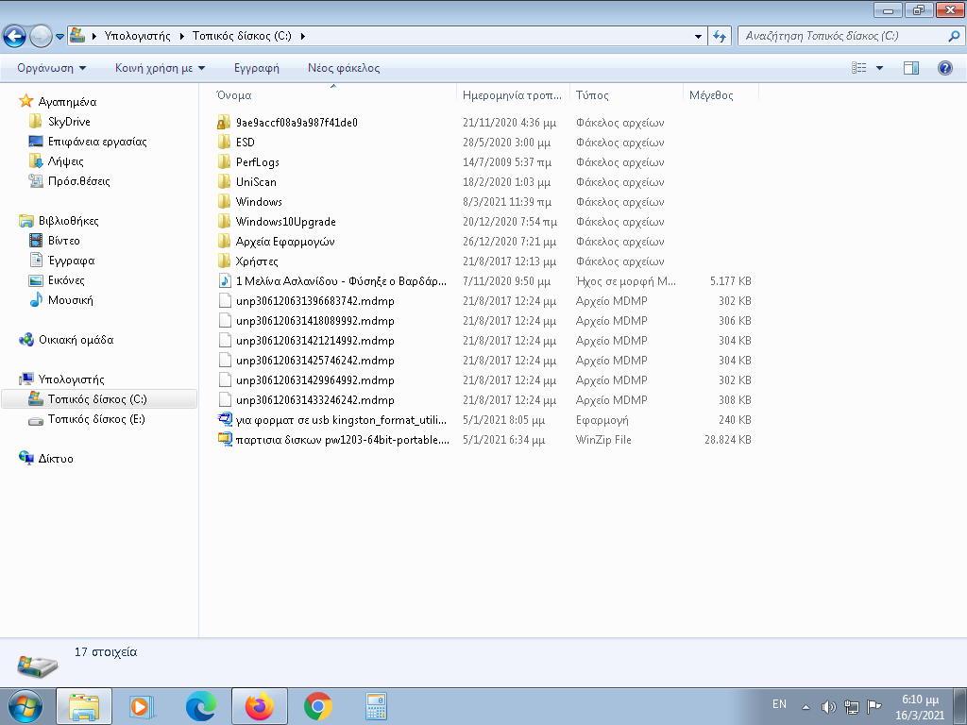This screenshot has width=967, height=725.
Task: Select Τοπικός δίσκος (E:) drive
Action: (x=96, y=419)
